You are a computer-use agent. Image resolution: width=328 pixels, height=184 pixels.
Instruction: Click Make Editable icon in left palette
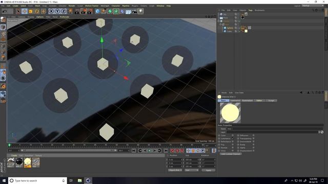pos(3,19)
